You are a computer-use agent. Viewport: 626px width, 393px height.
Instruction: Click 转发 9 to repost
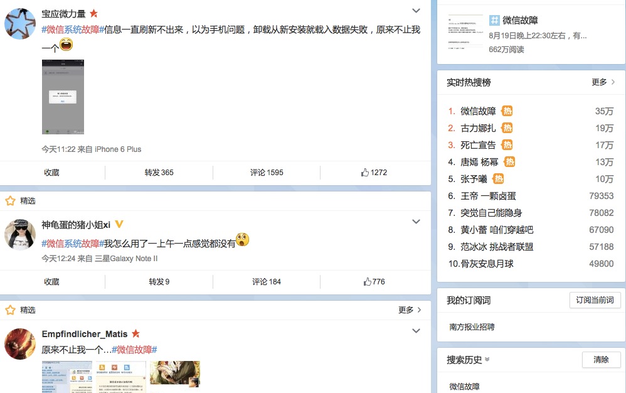click(x=159, y=282)
